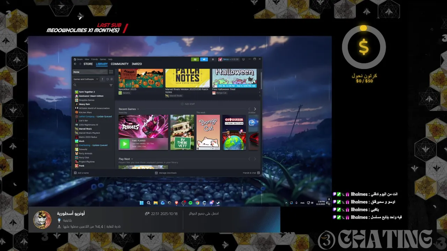This screenshot has height=251, width=447.
Task: Select Palworld in the game list
Action: point(83,149)
